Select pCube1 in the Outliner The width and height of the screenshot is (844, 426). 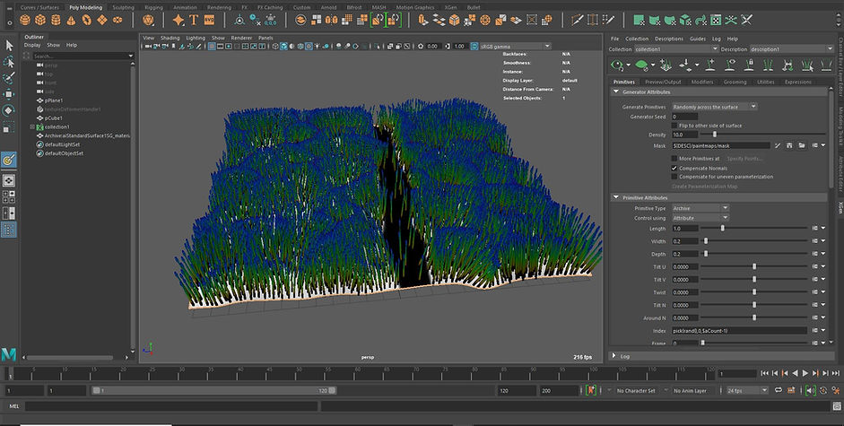pyautogui.click(x=53, y=118)
